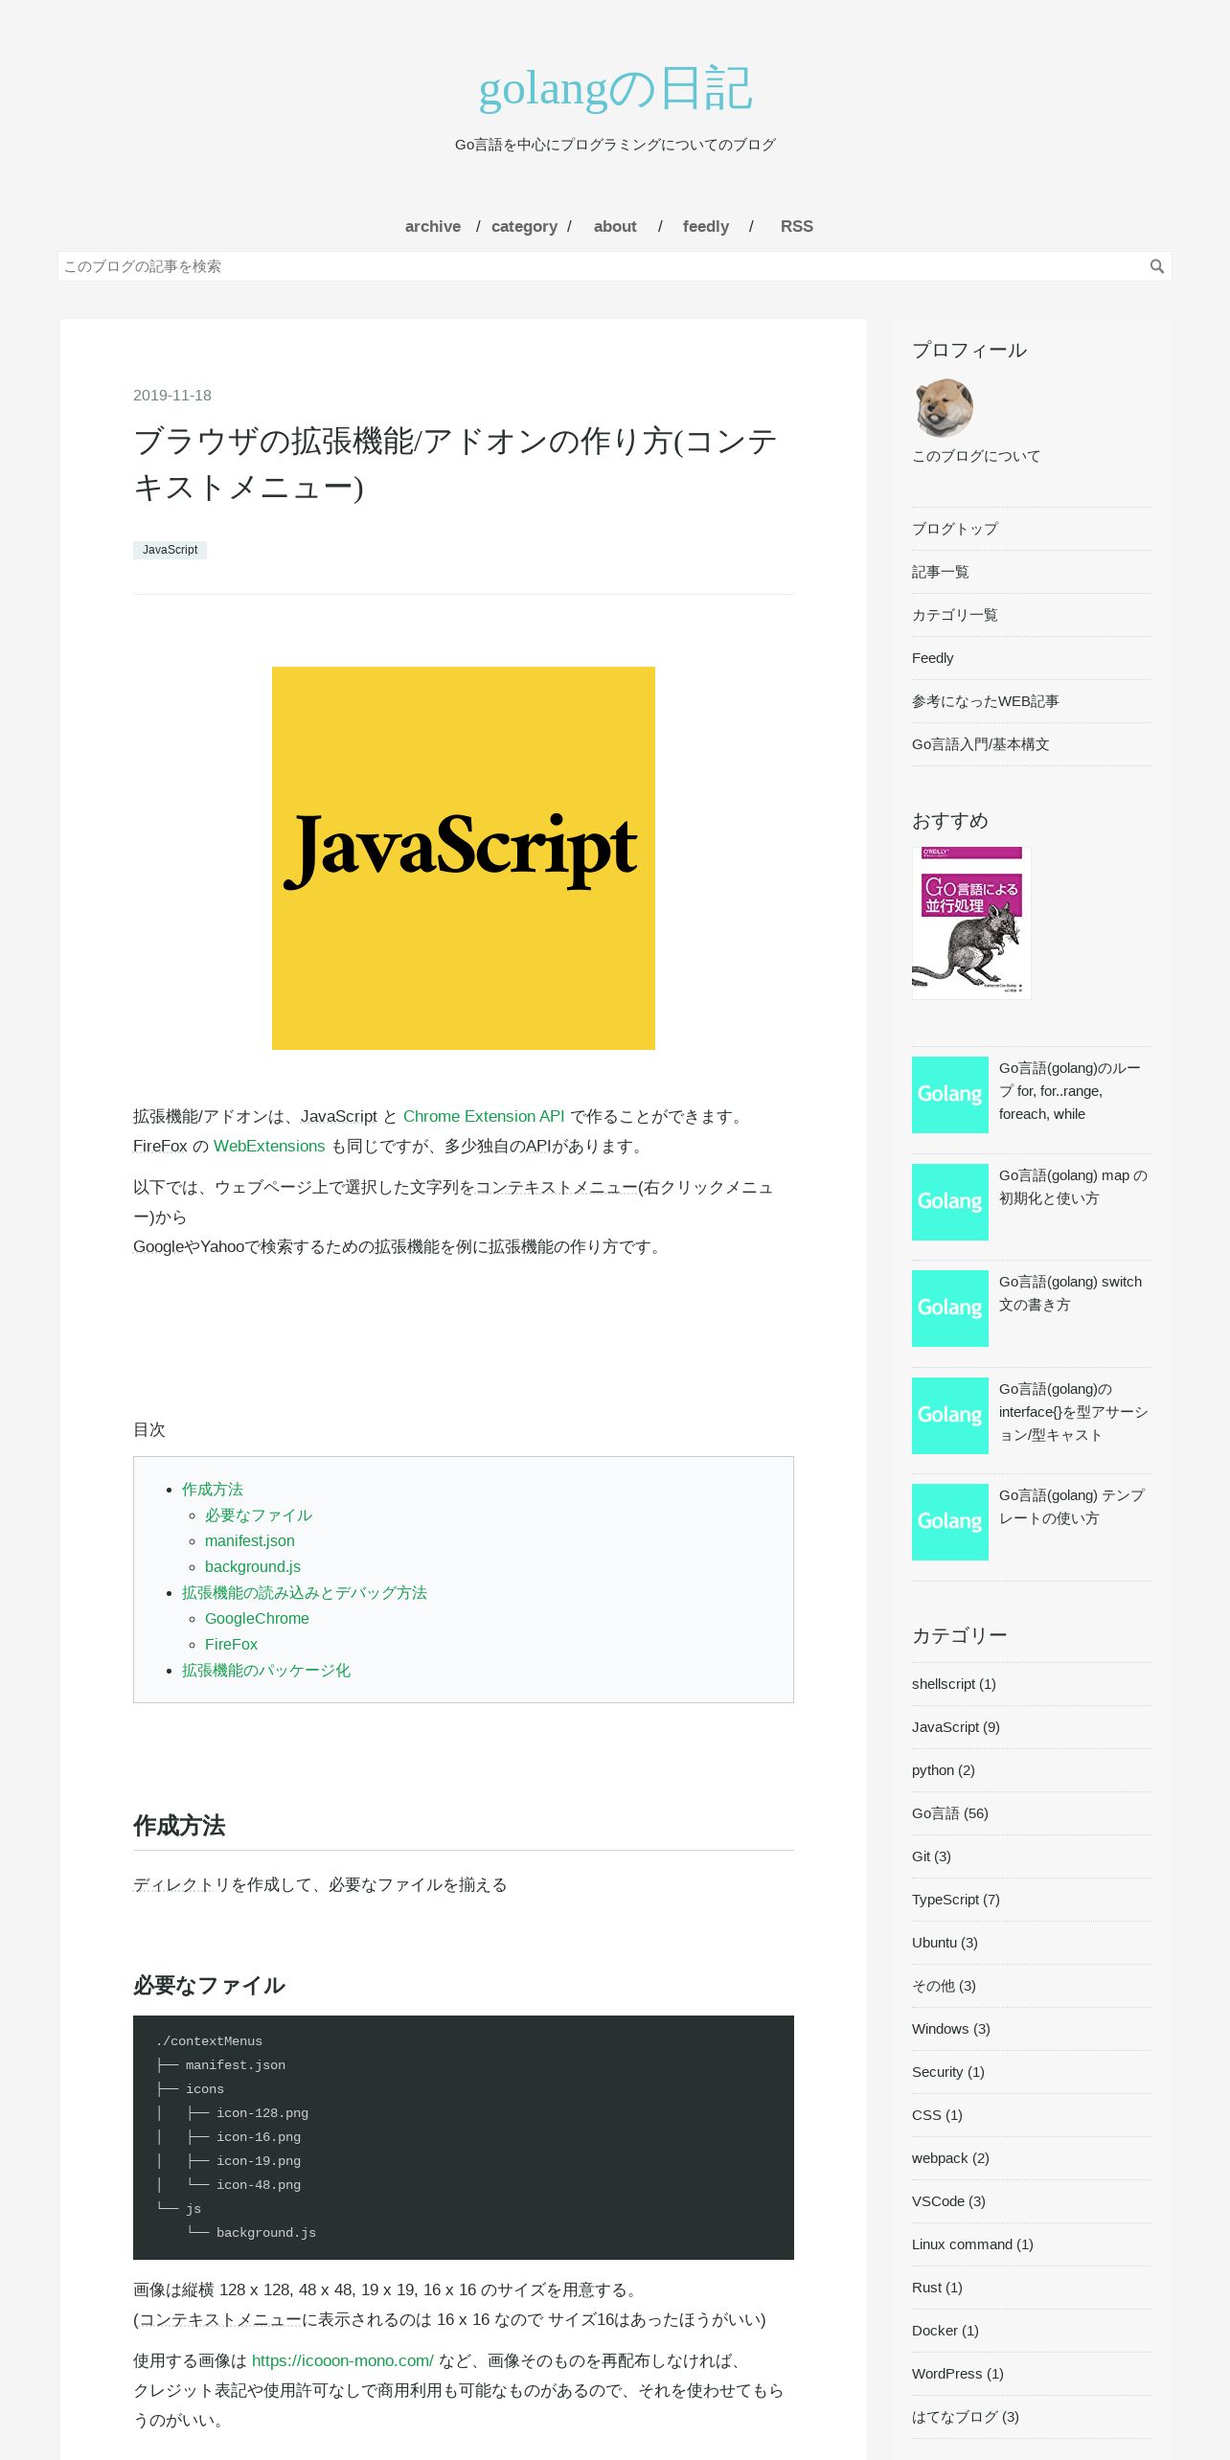Select category python (2)
Image resolution: width=1230 pixels, height=2460 pixels.
(944, 1770)
